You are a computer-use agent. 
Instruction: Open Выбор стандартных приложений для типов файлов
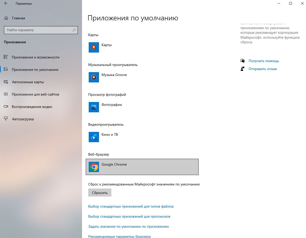131,206
